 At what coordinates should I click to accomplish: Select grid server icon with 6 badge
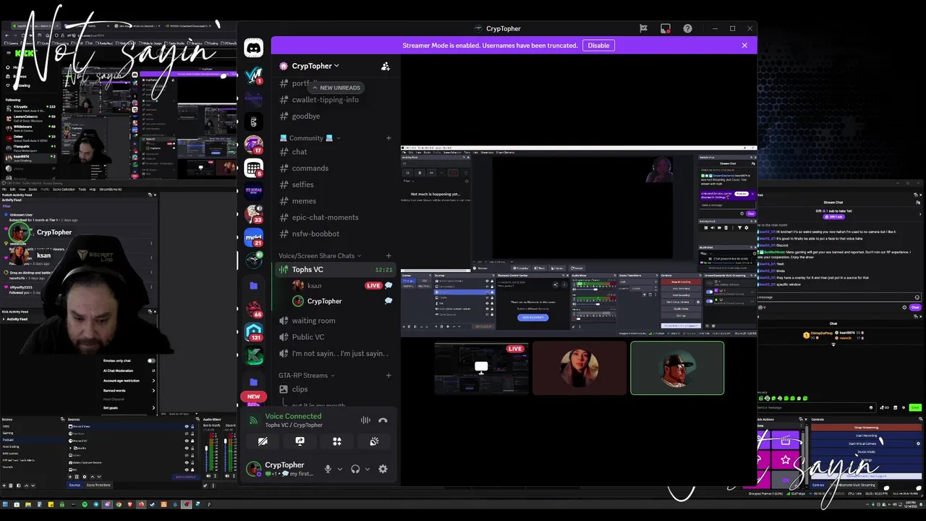pyautogui.click(x=253, y=168)
